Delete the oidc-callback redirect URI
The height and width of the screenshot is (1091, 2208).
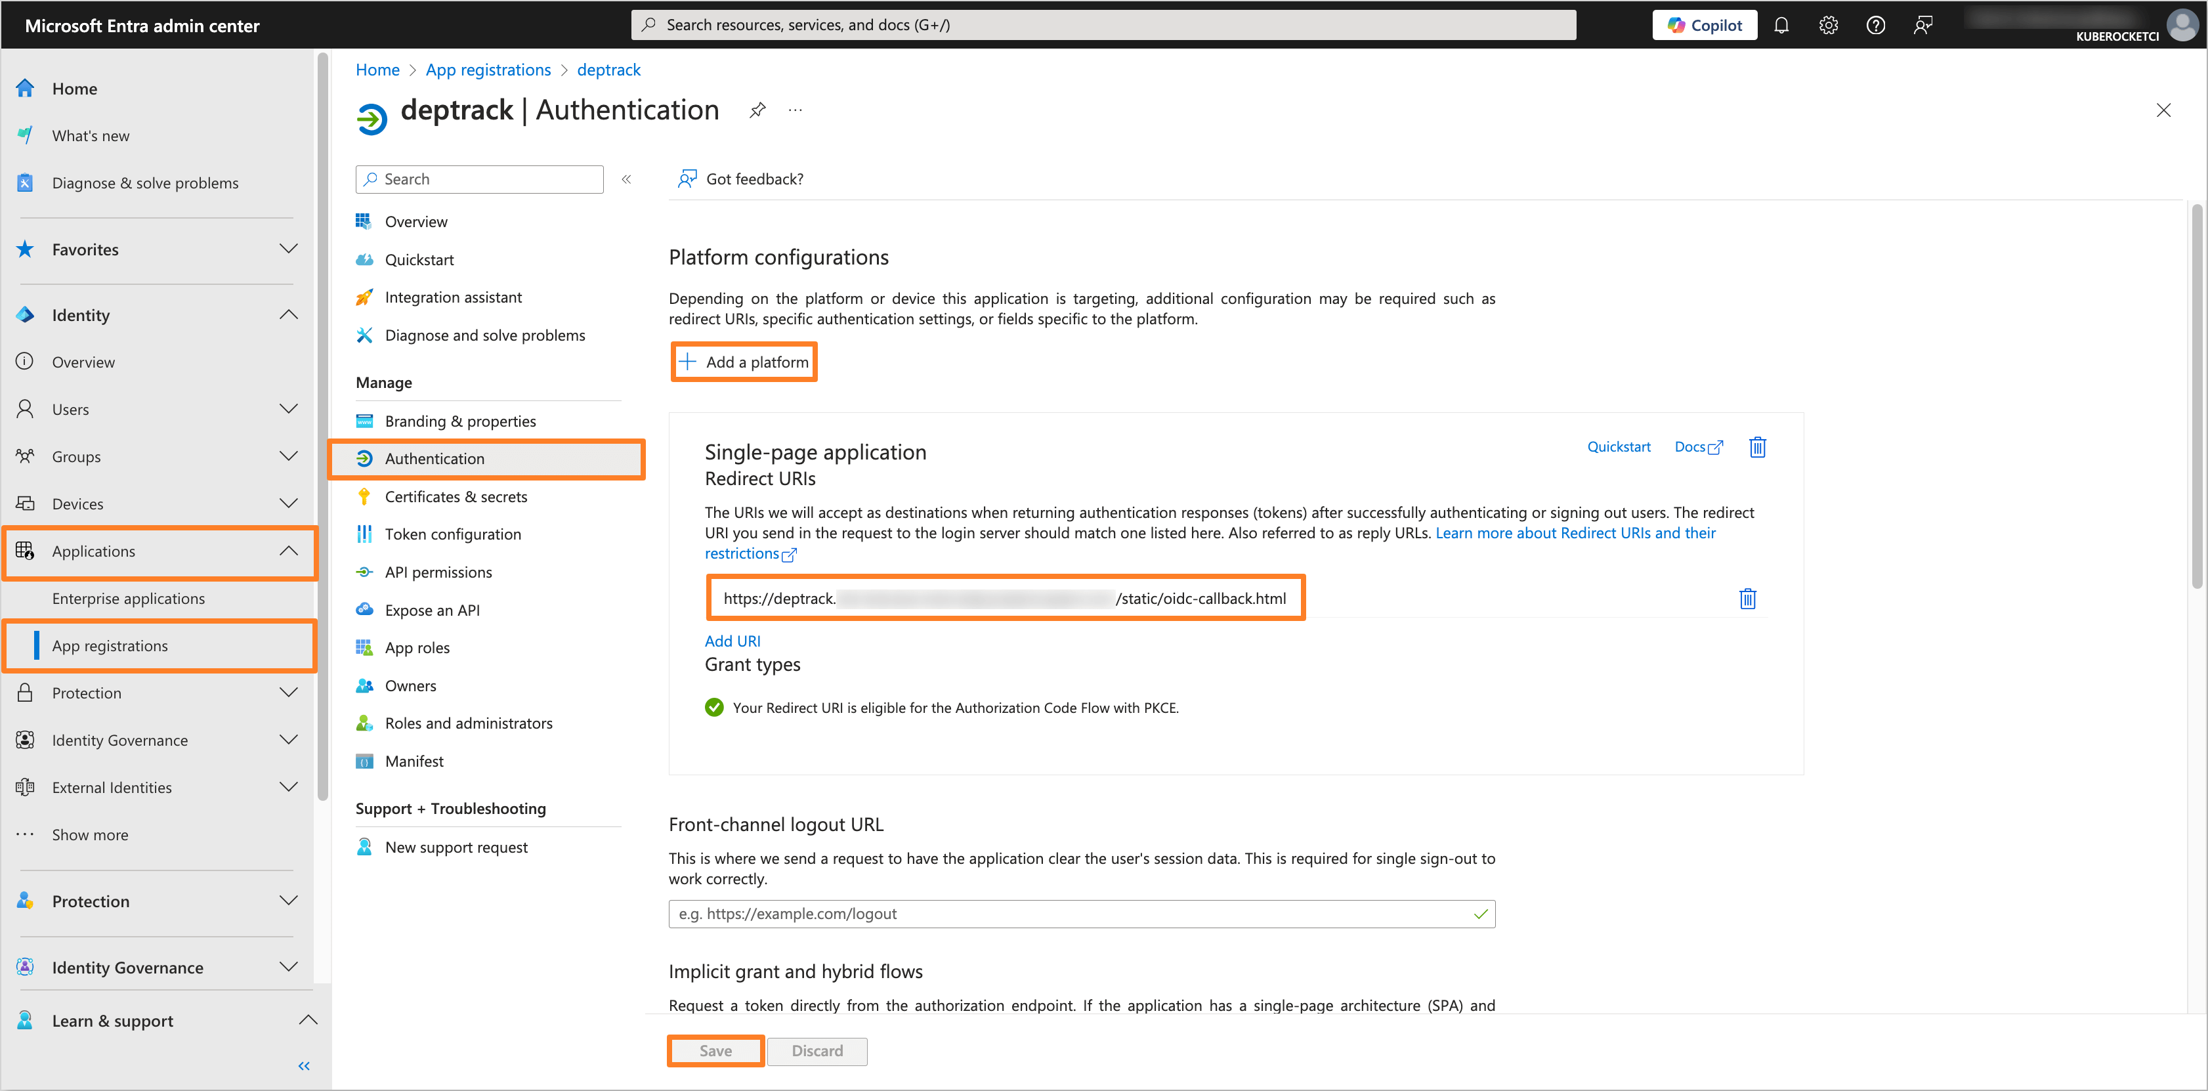pos(1747,598)
